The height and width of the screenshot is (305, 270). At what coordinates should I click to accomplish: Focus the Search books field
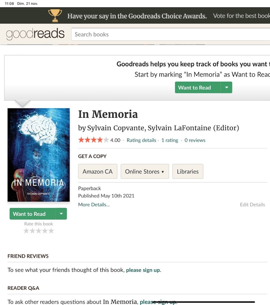tap(170, 34)
